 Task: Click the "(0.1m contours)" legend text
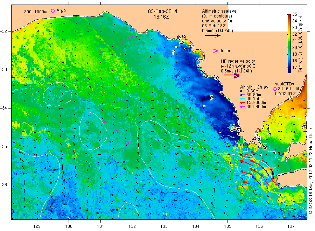[217, 16]
